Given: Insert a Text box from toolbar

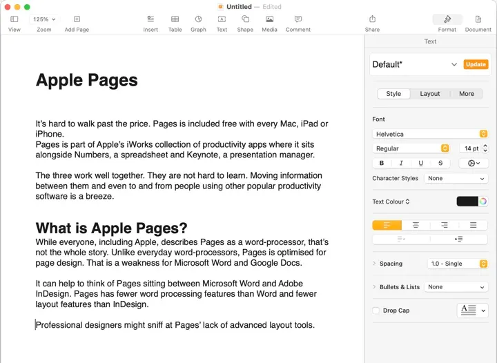Looking at the screenshot, I should coord(222,19).
